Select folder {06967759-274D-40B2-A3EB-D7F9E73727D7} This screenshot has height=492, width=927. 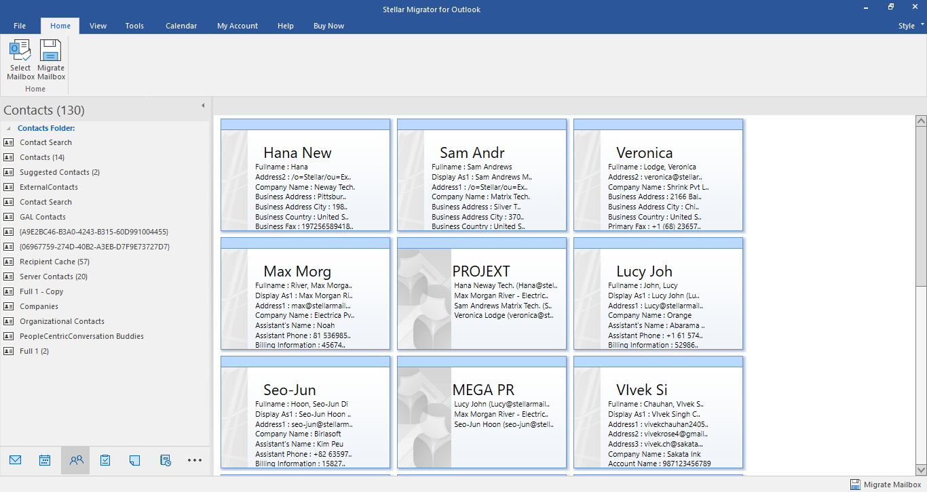pyautogui.click(x=95, y=247)
